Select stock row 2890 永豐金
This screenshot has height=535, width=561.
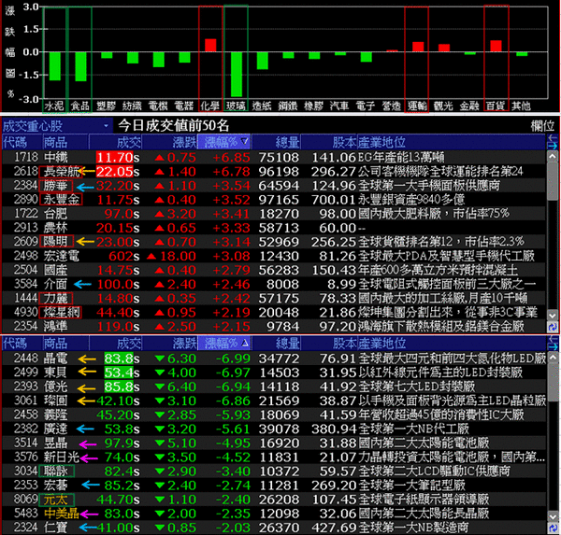(x=274, y=200)
